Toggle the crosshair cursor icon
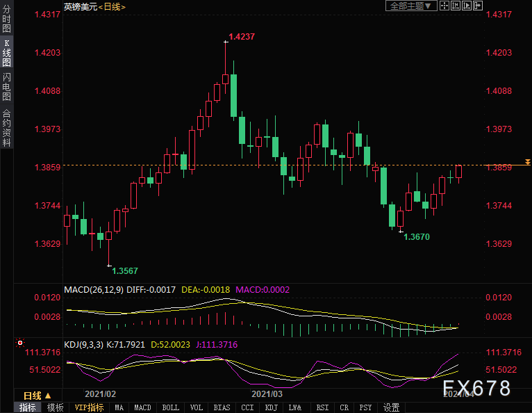Image resolution: width=532 pixels, height=413 pixels. click(444, 6)
